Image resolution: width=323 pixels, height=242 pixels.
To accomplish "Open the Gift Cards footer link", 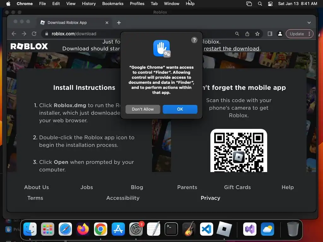I will point(237,187).
